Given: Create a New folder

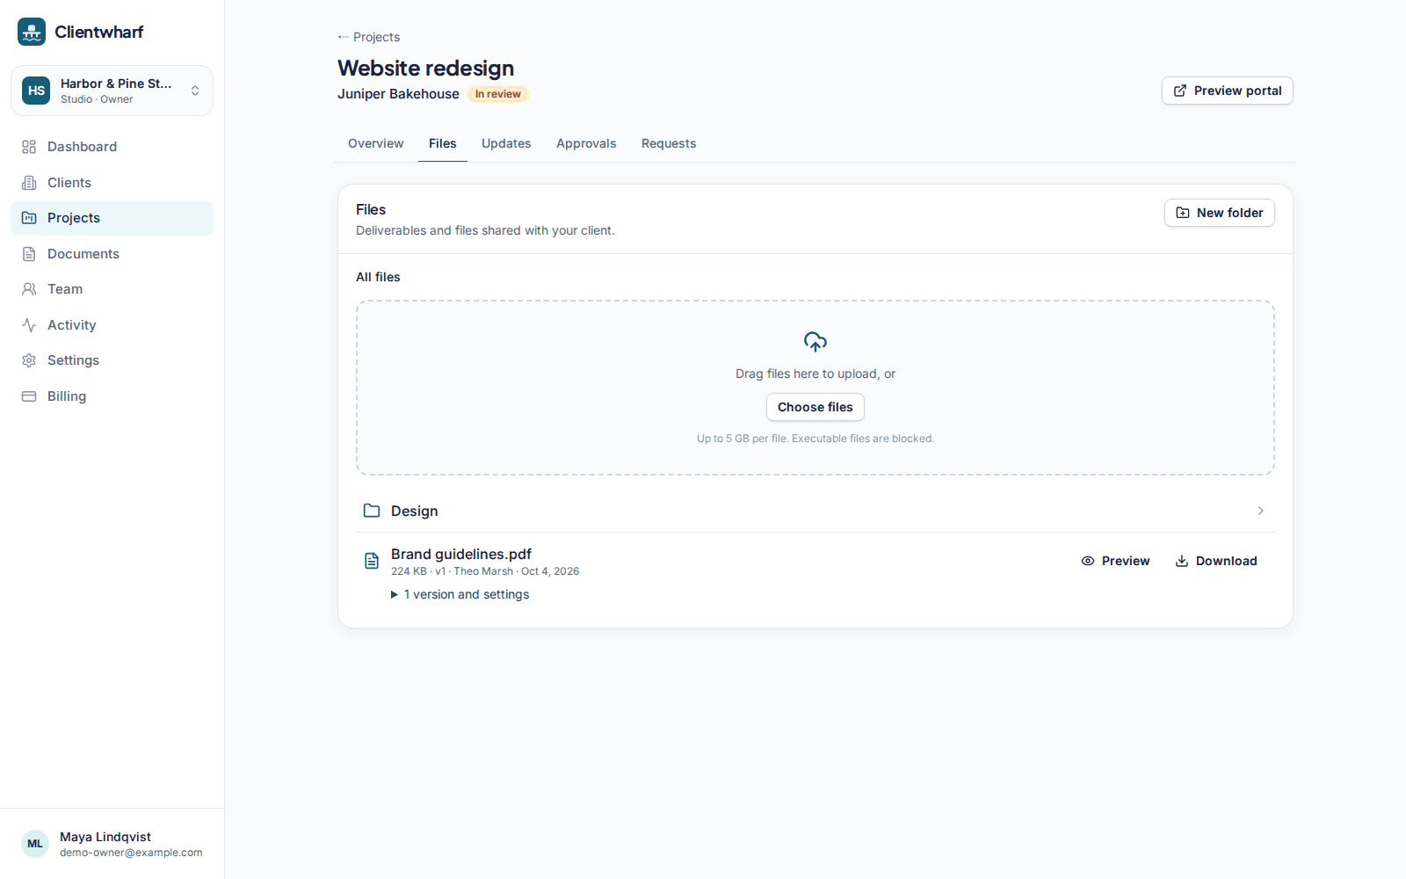Looking at the screenshot, I should click(x=1220, y=213).
